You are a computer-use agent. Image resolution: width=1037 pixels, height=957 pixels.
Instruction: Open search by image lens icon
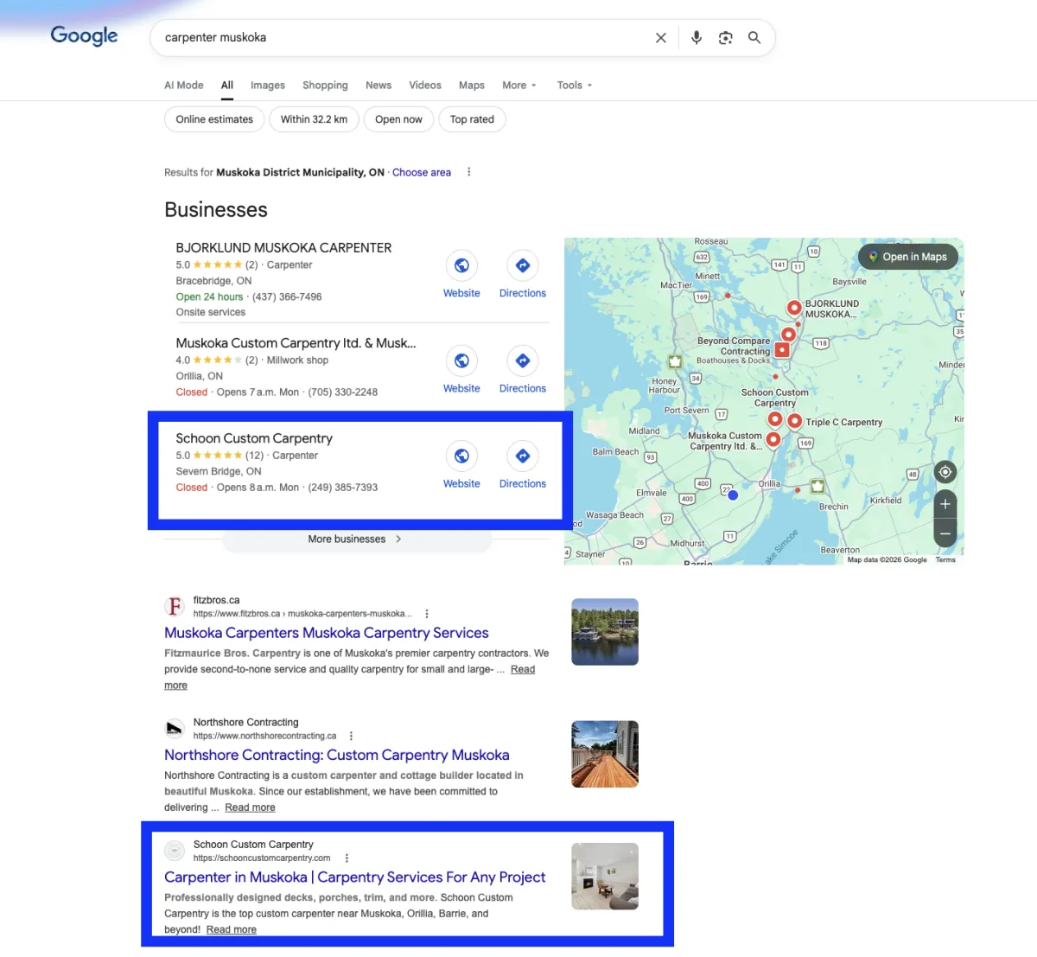coord(726,38)
